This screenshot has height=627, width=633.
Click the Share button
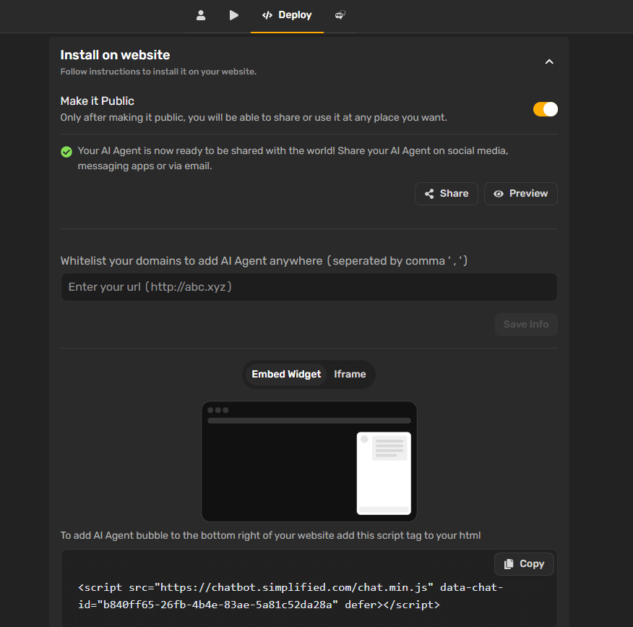447,194
